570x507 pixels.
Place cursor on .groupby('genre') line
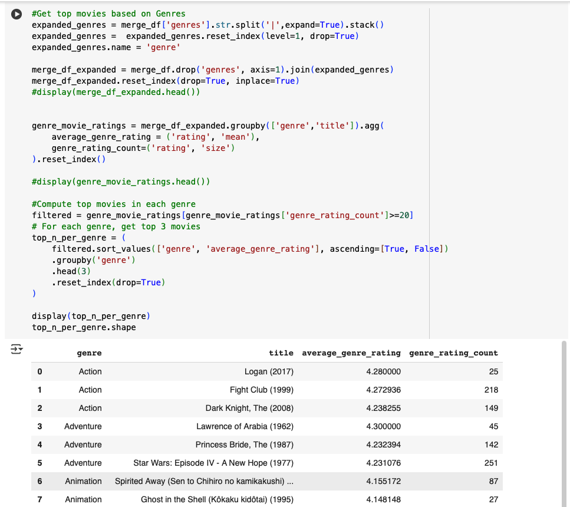click(x=93, y=260)
